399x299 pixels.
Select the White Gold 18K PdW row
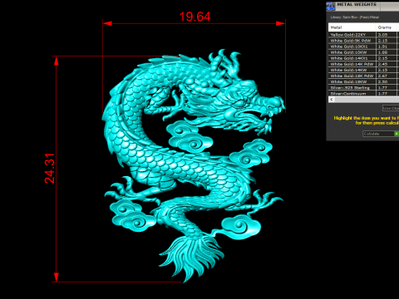[x=363, y=76]
